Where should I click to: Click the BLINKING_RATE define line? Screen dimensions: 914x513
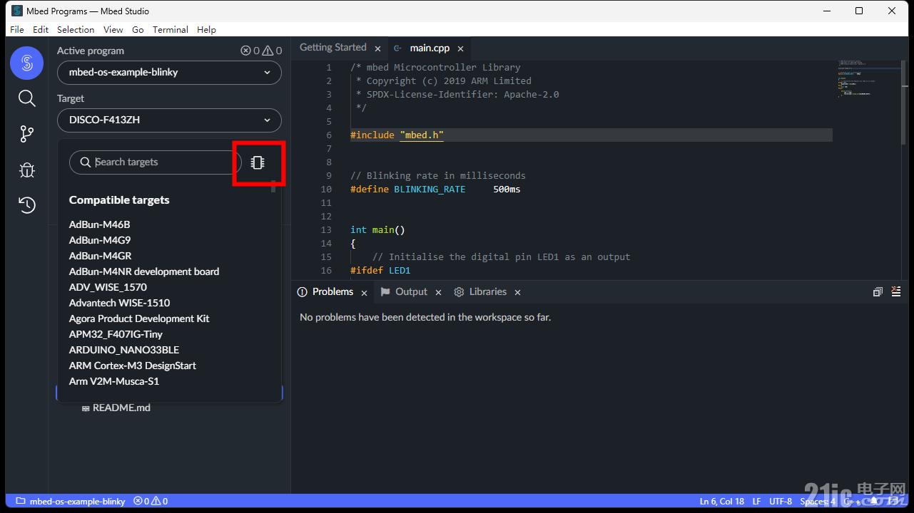point(435,190)
